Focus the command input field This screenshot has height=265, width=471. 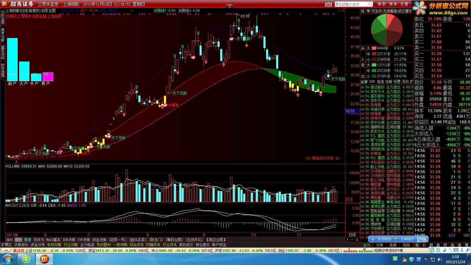351,4
